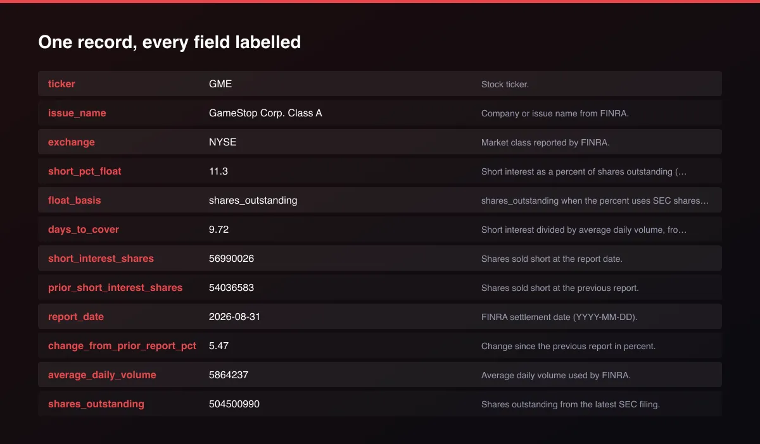760x444 pixels.
Task: Click "Market class reported by FINRA." text
Action: point(545,142)
